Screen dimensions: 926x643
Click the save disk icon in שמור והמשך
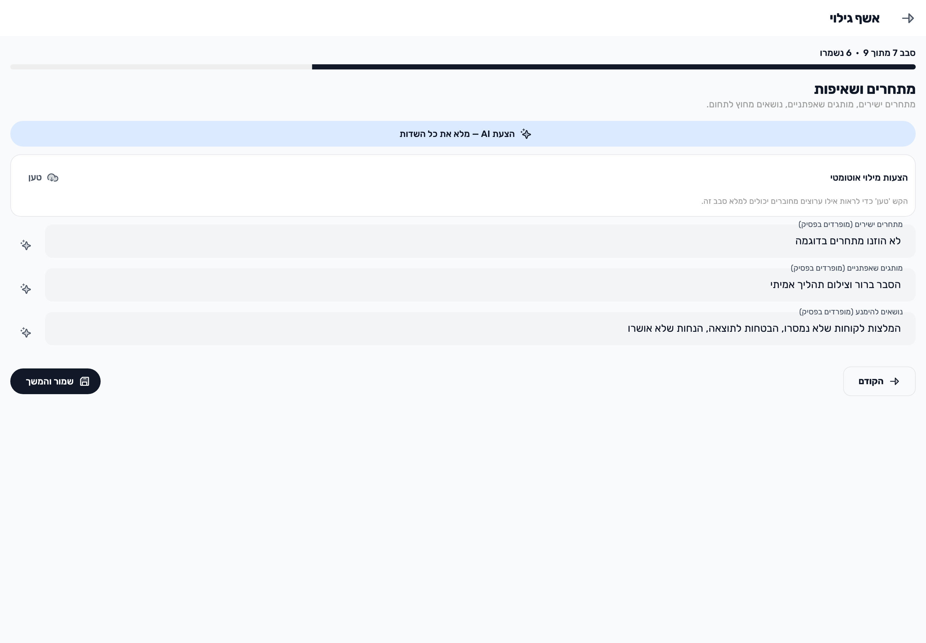click(x=85, y=382)
